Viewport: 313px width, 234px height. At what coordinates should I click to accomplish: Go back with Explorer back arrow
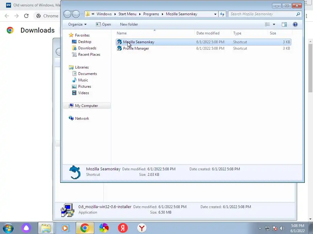[x=67, y=14]
